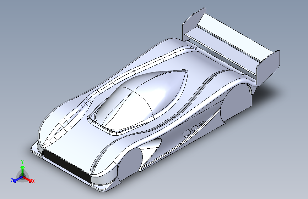
Task: Select the front wheel disc face
Action: point(130,164)
